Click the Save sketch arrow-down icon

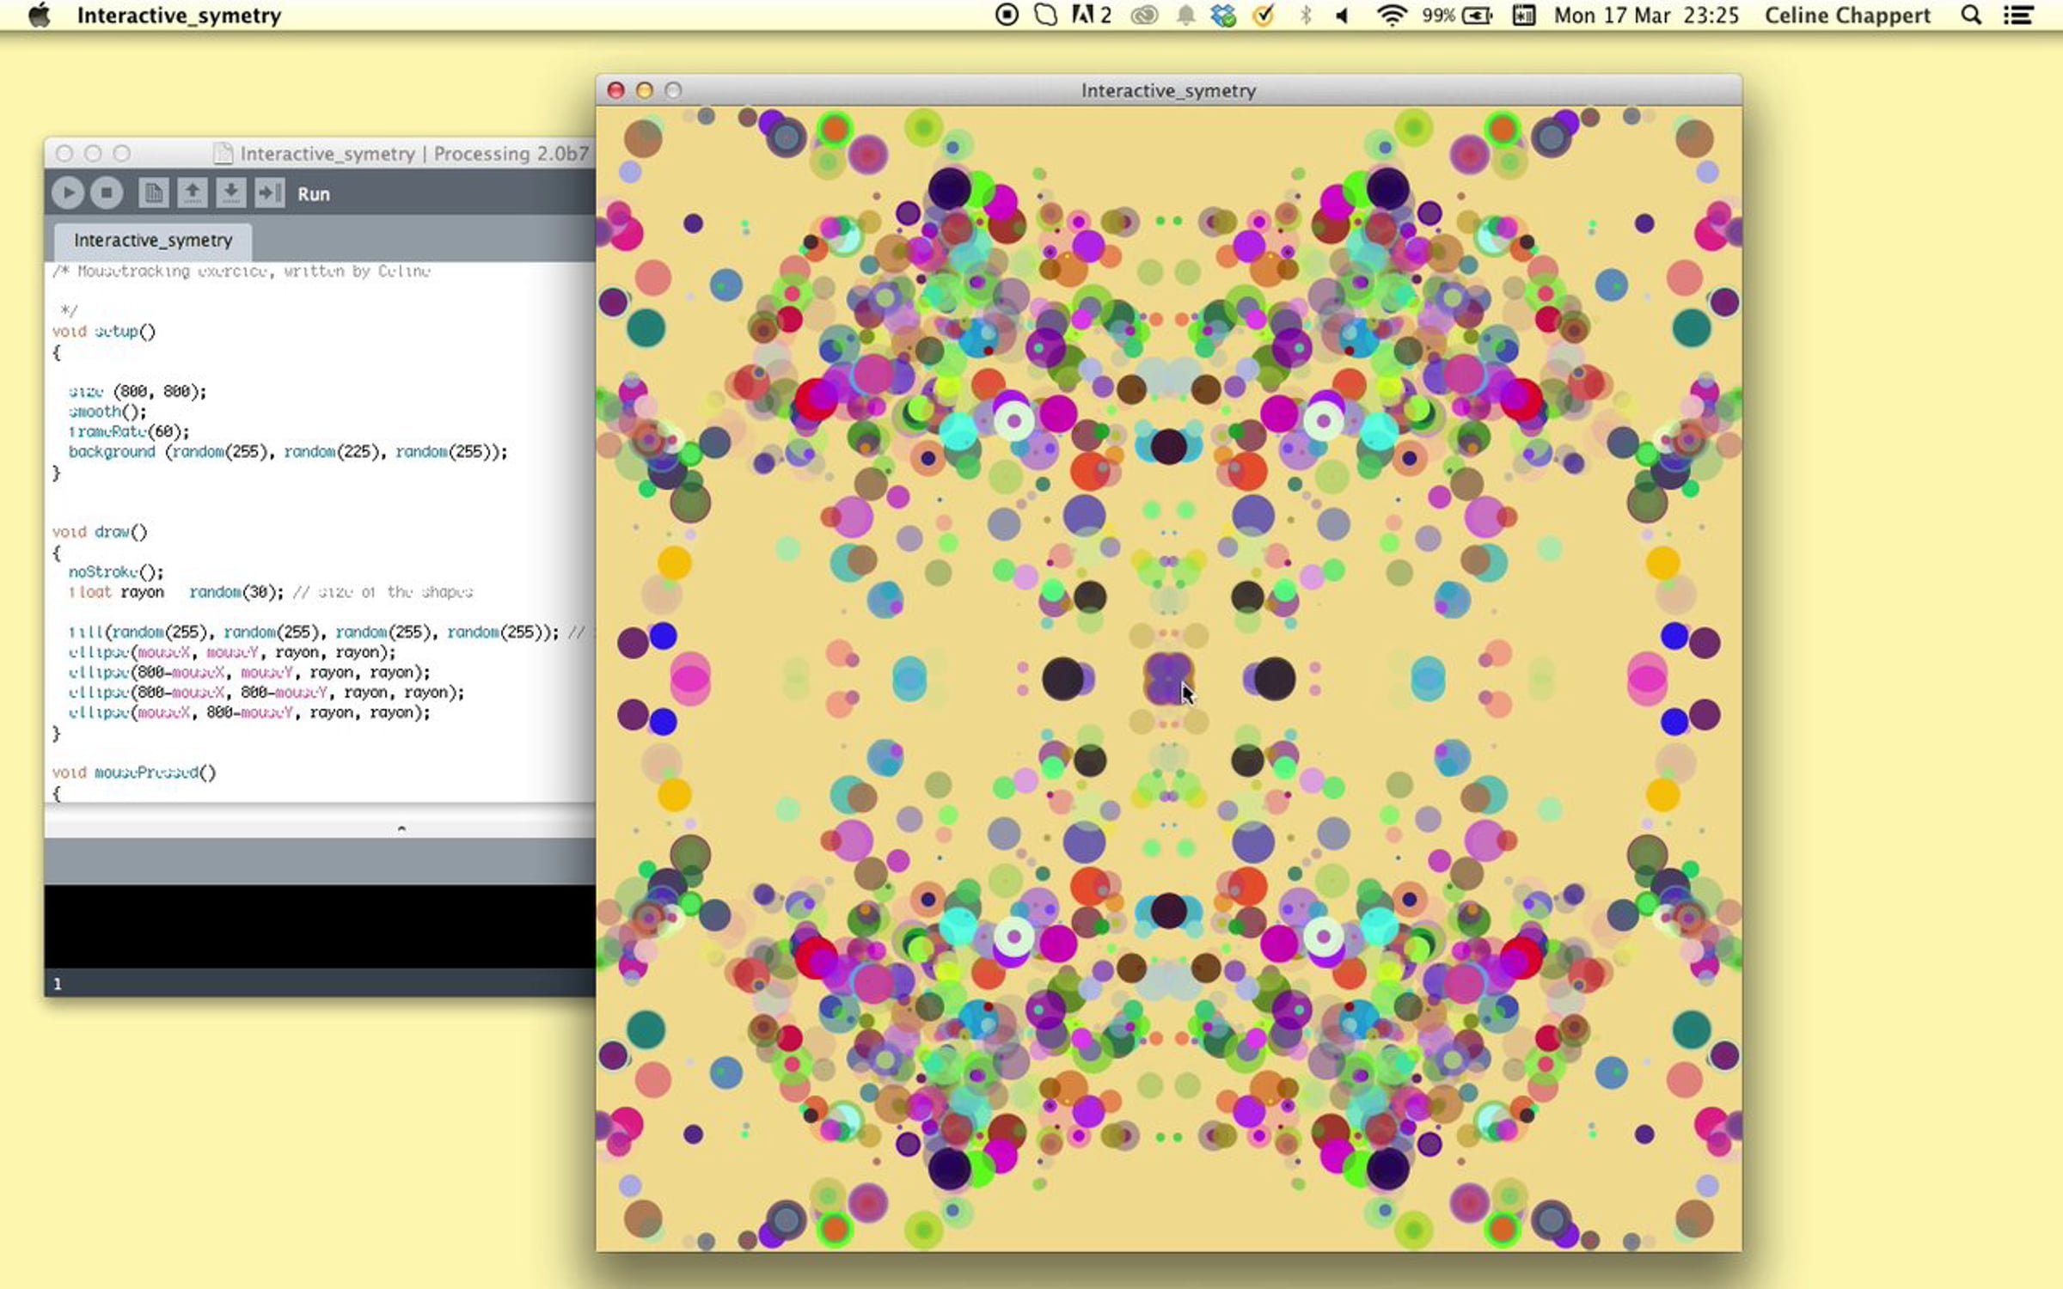coord(230,193)
